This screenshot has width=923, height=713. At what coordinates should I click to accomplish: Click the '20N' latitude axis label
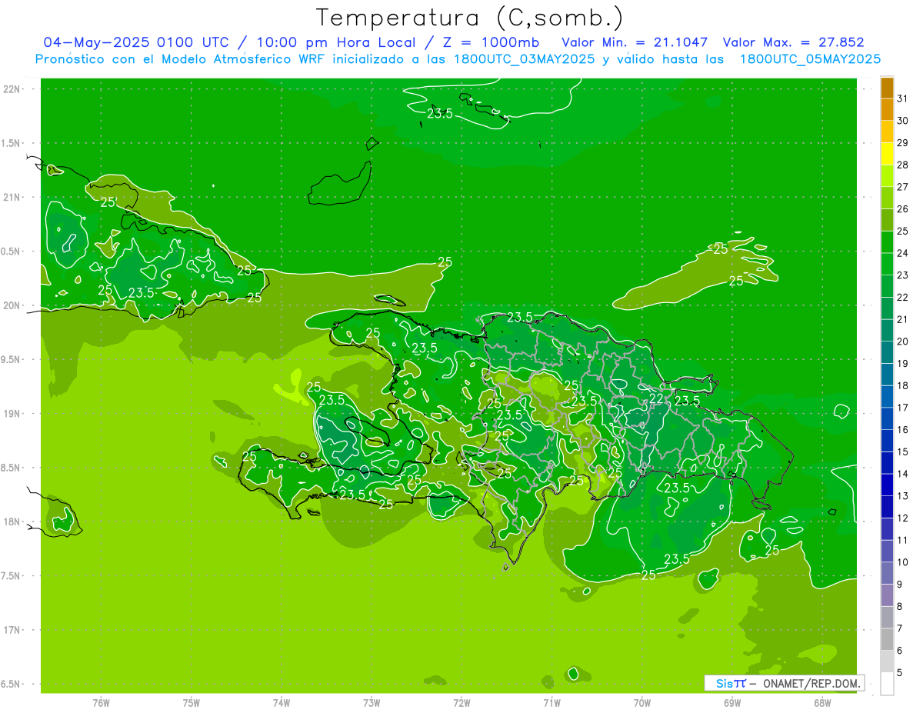coord(12,305)
